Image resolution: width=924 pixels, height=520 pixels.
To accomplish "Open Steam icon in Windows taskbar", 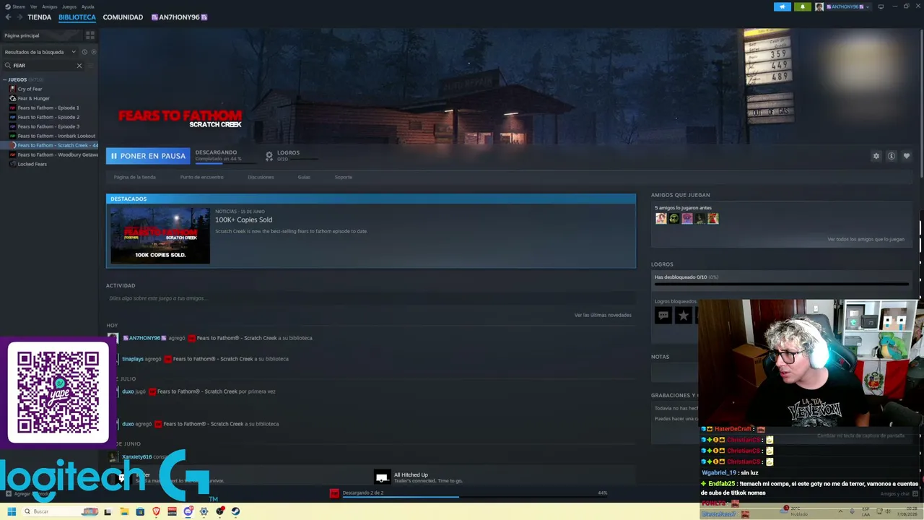I will pos(235,511).
